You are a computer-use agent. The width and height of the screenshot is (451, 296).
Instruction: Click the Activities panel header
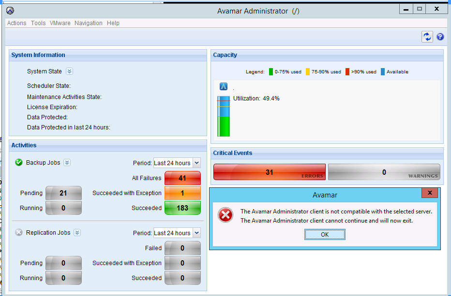click(x=108, y=145)
